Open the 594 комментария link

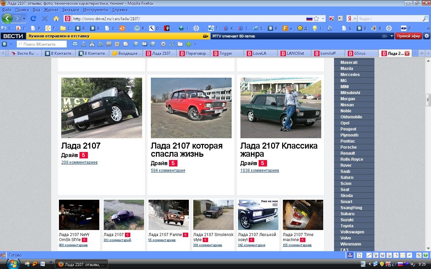click(168, 170)
